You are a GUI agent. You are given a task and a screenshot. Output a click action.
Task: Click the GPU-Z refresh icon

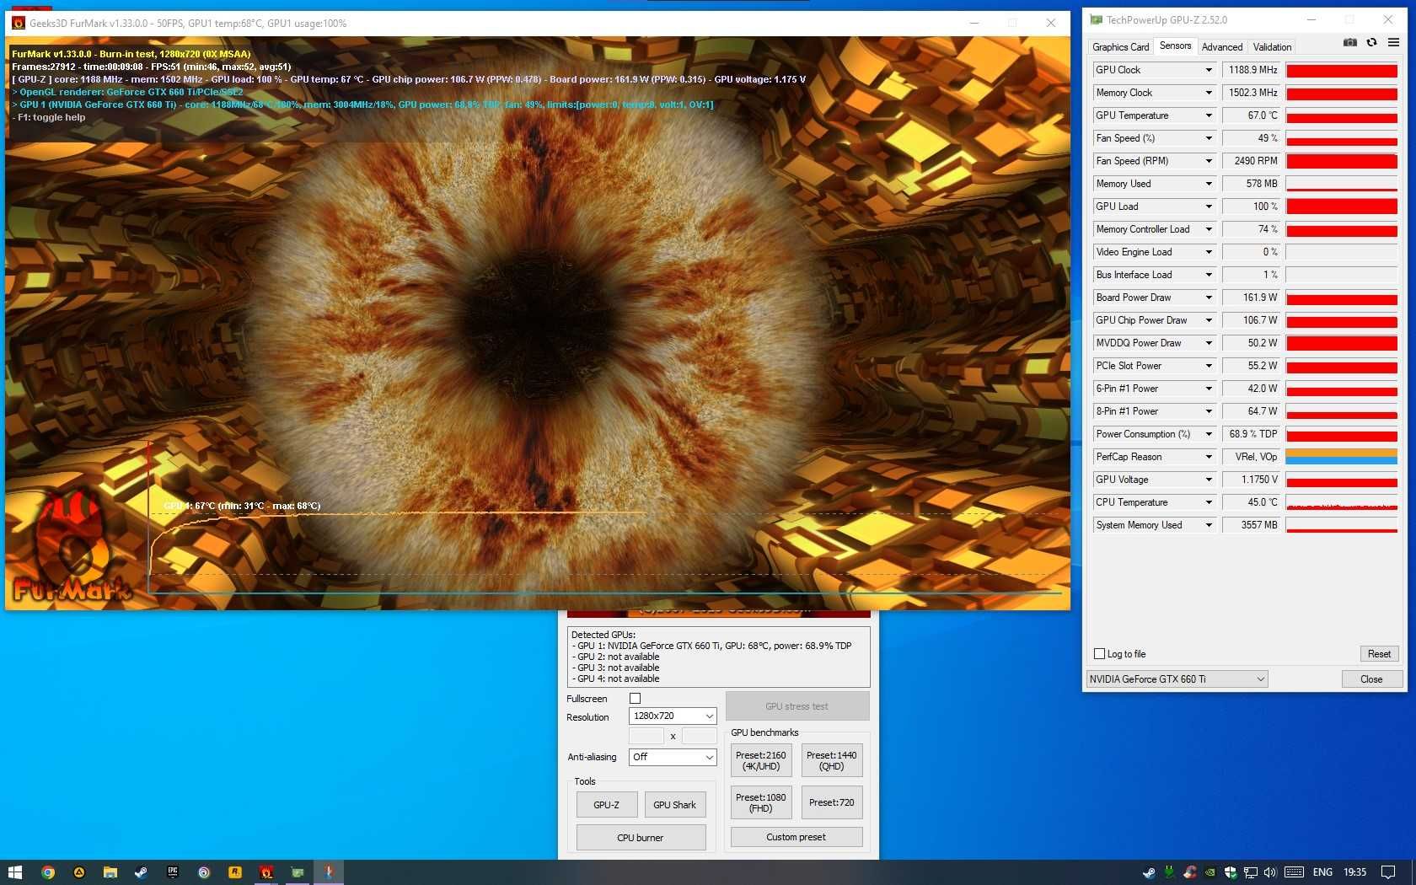pos(1371,43)
